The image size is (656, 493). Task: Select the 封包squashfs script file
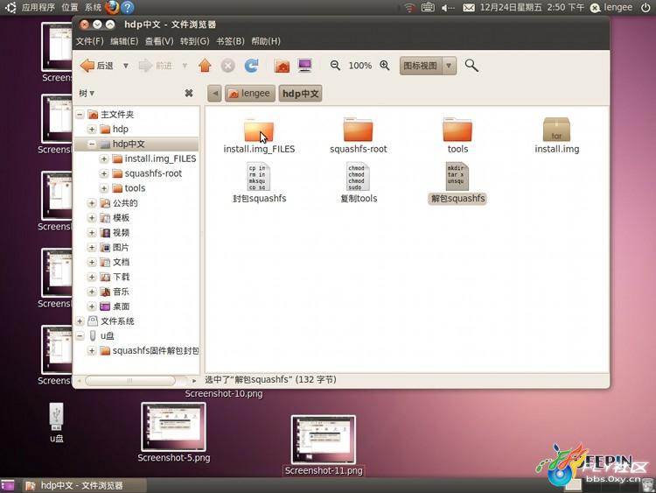tap(259, 176)
